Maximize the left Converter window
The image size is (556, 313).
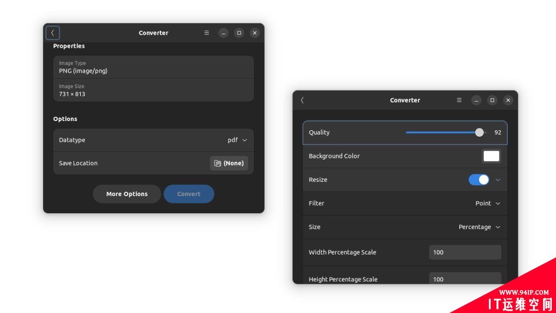239,33
